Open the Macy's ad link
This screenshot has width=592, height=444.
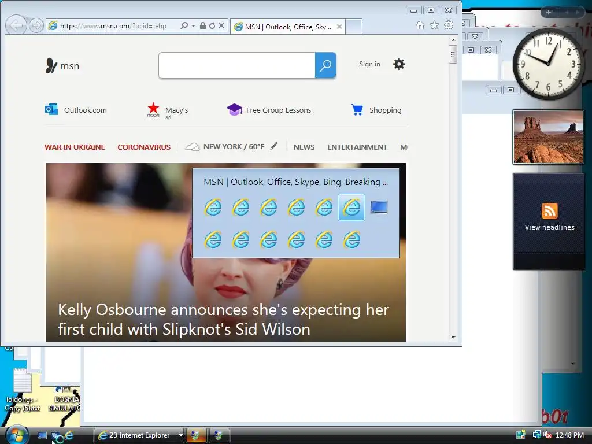point(167,110)
